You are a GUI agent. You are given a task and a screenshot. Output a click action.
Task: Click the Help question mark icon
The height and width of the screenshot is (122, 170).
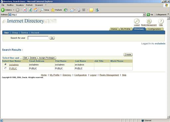pyautogui.click(x=161, y=21)
